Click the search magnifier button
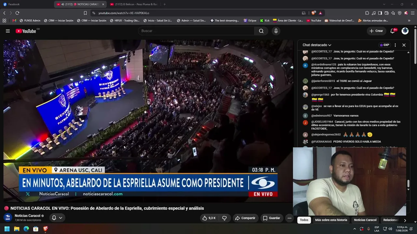 [261, 31]
